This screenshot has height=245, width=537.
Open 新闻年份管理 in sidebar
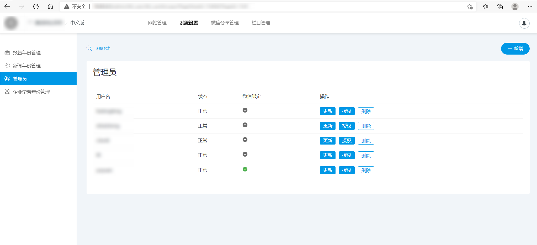[x=38, y=66]
